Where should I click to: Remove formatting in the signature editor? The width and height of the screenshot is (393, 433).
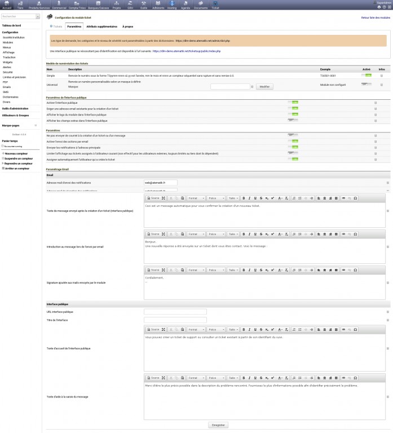tap(286, 270)
